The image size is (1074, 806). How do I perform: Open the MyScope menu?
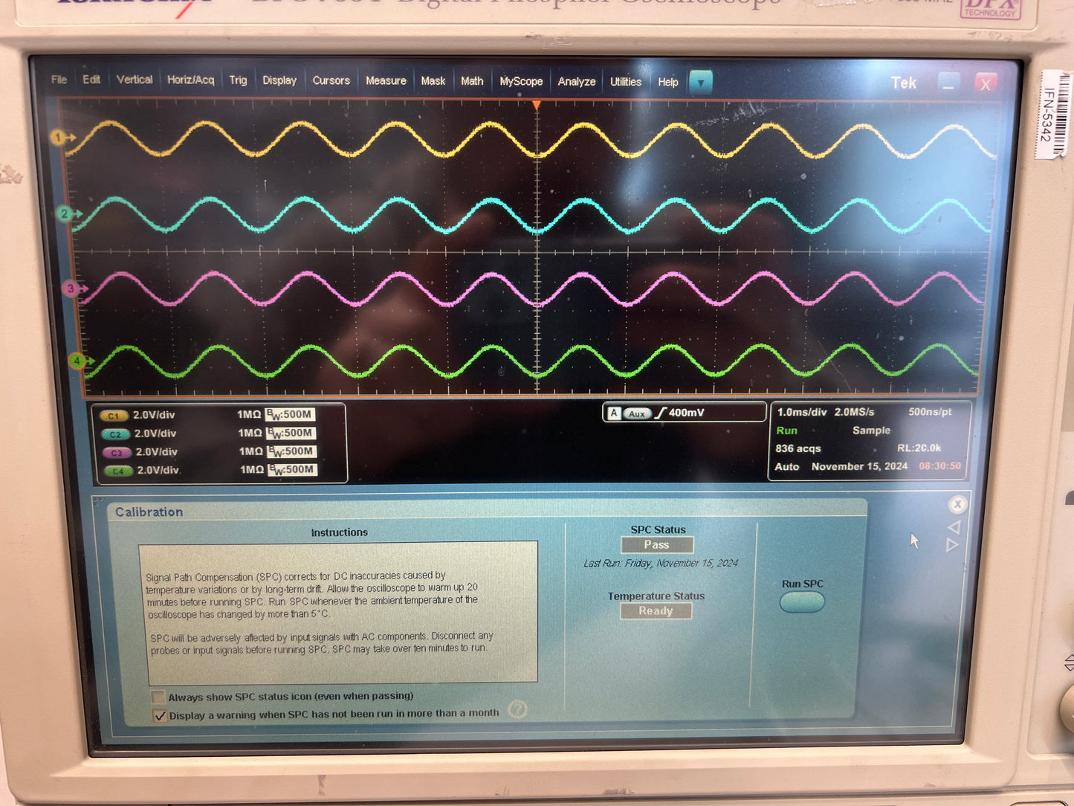521,82
